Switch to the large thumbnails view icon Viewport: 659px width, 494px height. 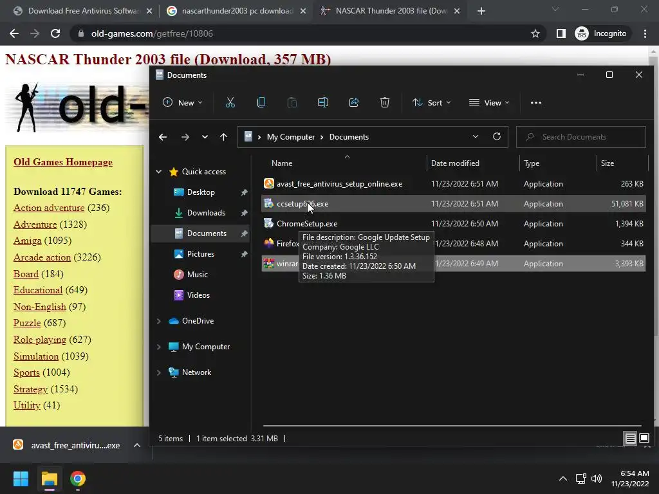(x=644, y=439)
